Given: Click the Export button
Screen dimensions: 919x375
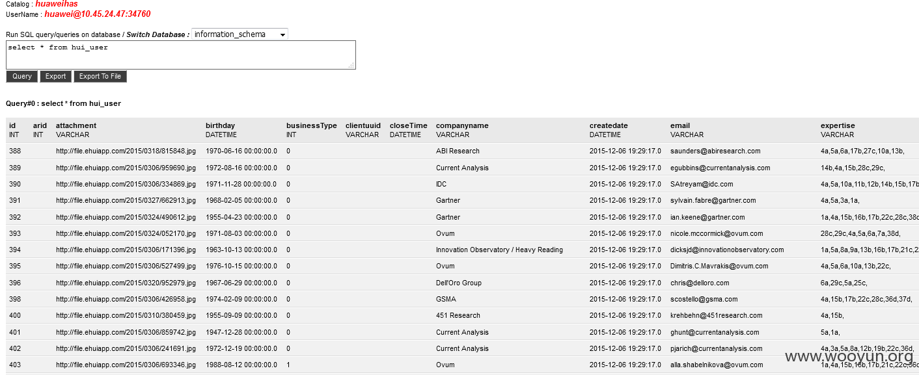Looking at the screenshot, I should 55,77.
